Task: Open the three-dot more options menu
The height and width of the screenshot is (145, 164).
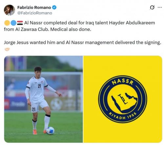Action: point(160,7)
